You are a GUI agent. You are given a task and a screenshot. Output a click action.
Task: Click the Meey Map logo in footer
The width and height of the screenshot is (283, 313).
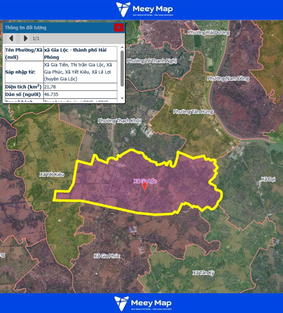click(x=143, y=303)
